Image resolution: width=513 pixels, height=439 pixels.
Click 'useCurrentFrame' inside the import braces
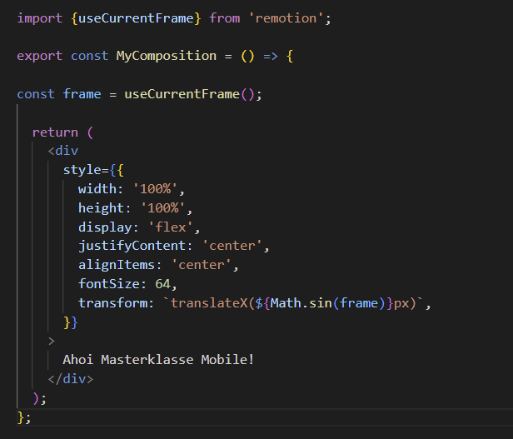tap(136, 18)
